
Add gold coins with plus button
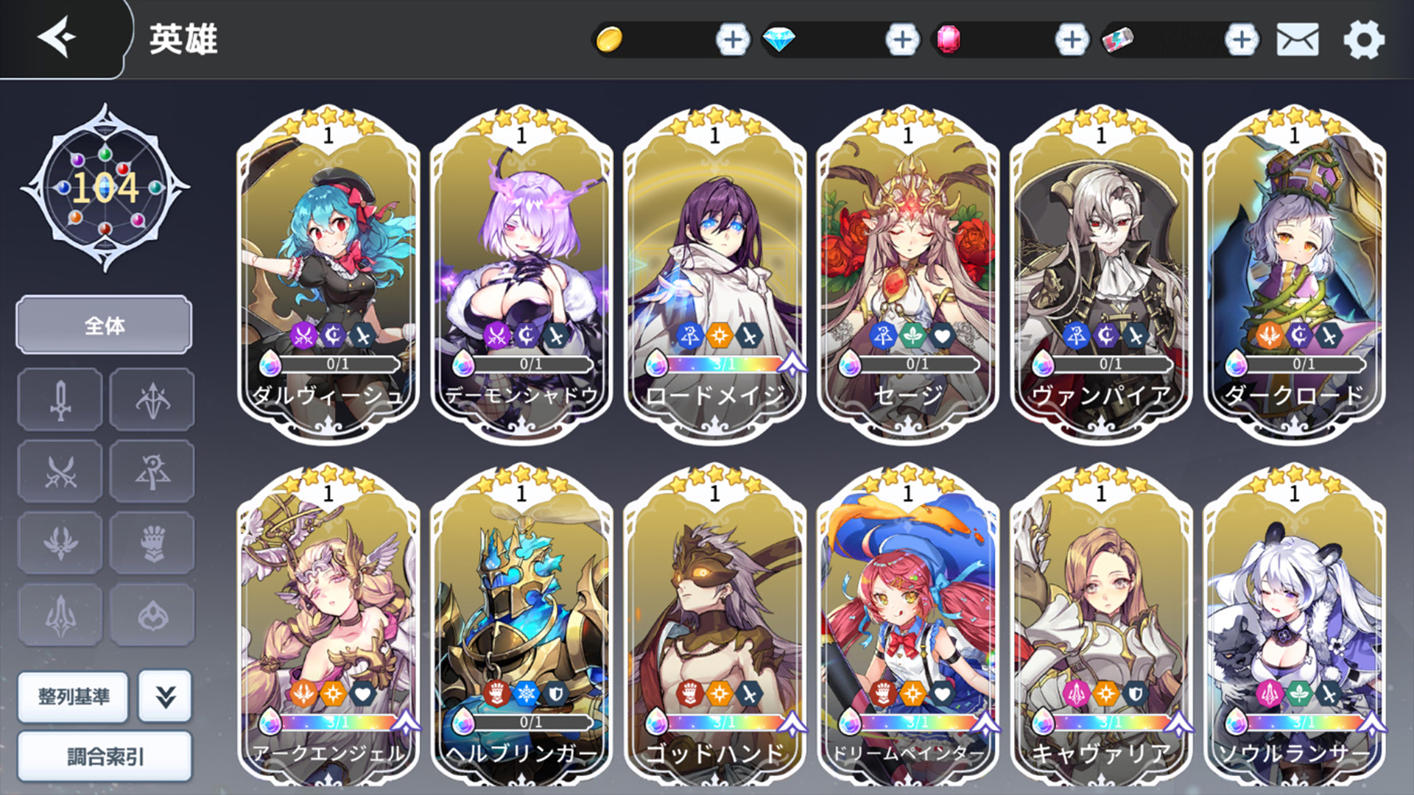pos(732,39)
